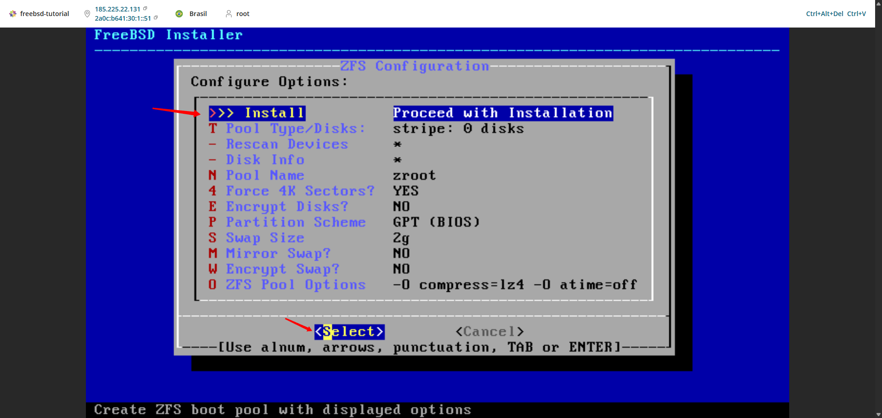Click the '2g' swap size value

(x=401, y=238)
